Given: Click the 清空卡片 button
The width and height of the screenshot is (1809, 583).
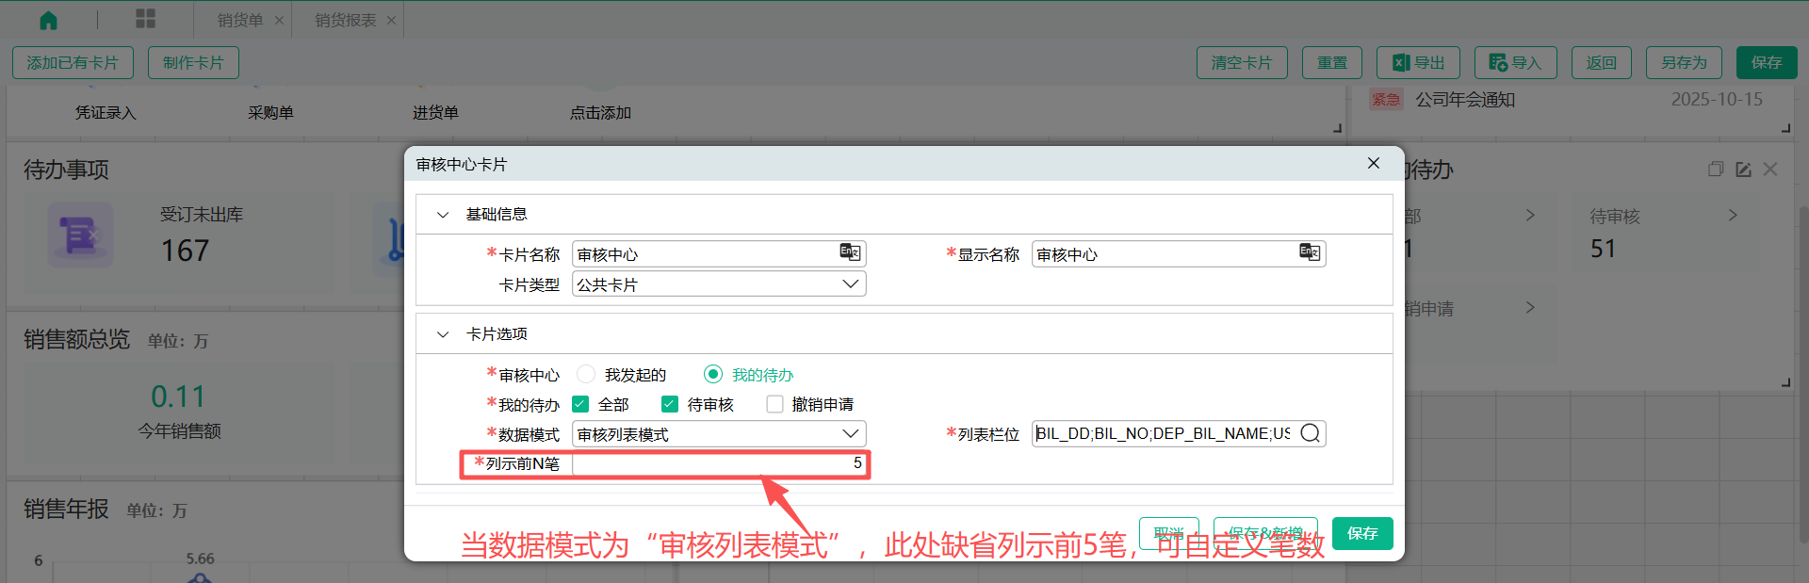Looking at the screenshot, I should point(1241,63).
